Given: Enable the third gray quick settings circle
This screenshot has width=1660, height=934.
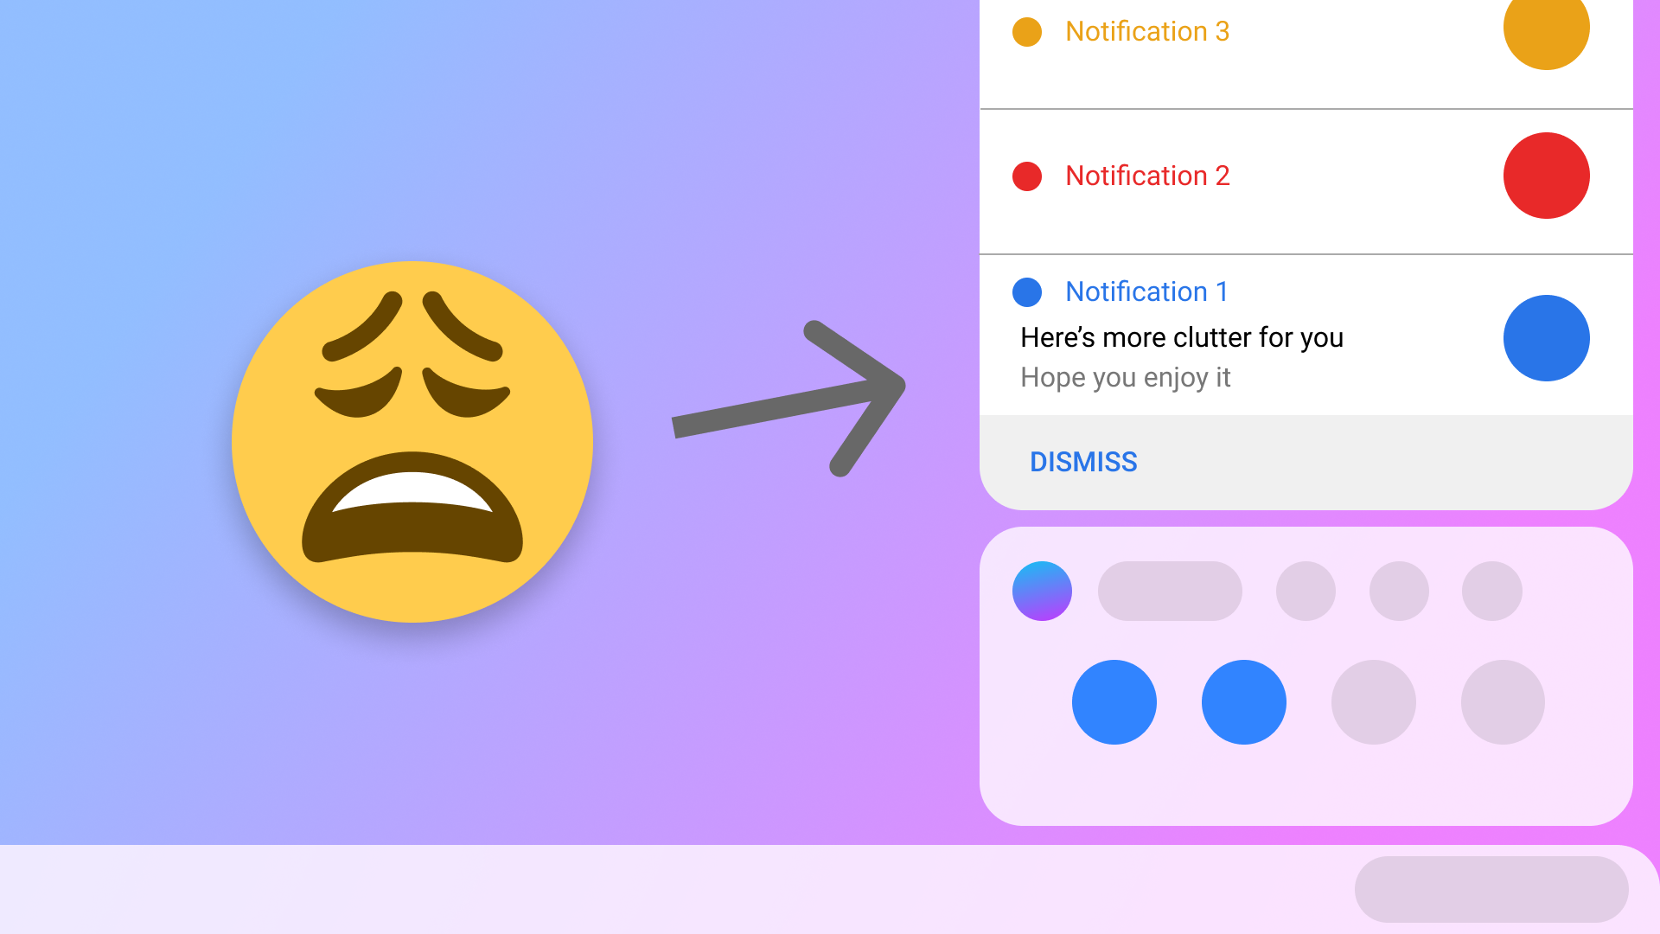Looking at the screenshot, I should (1374, 702).
